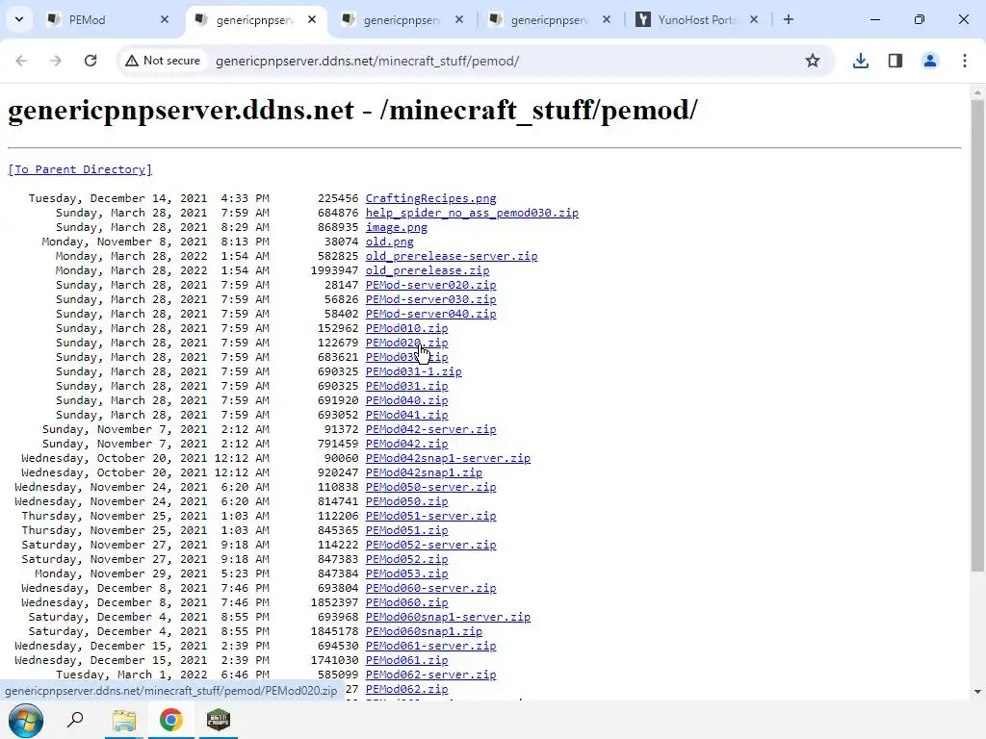Screen dimensions: 986x739
Task: Open old.png link
Action: click(x=389, y=242)
